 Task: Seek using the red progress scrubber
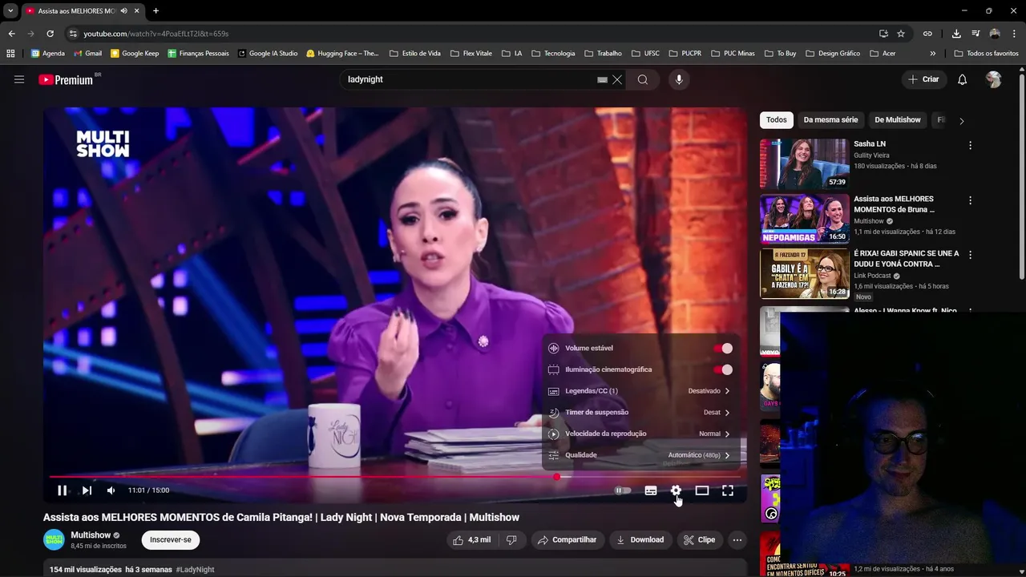coord(556,478)
